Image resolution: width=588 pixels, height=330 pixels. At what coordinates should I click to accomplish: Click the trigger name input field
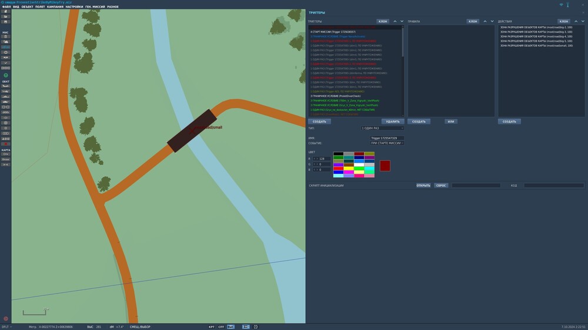387,138
